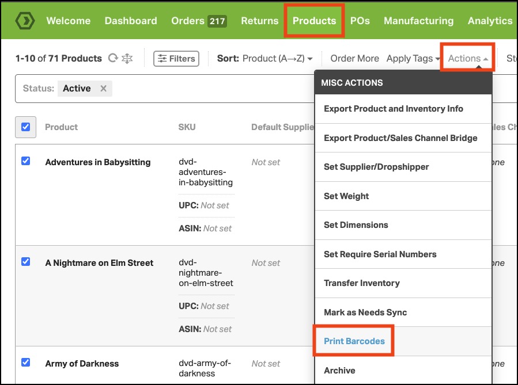Click UPC Not set for Adventures in Babysitting
Screen dimensions: 518x385
point(204,205)
